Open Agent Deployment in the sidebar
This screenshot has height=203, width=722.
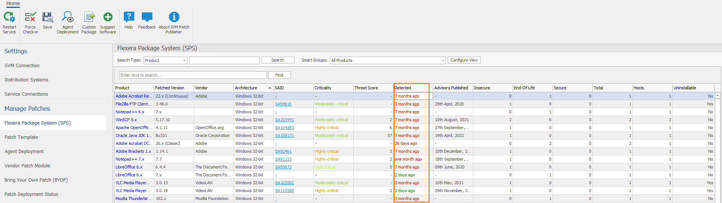tap(24, 152)
